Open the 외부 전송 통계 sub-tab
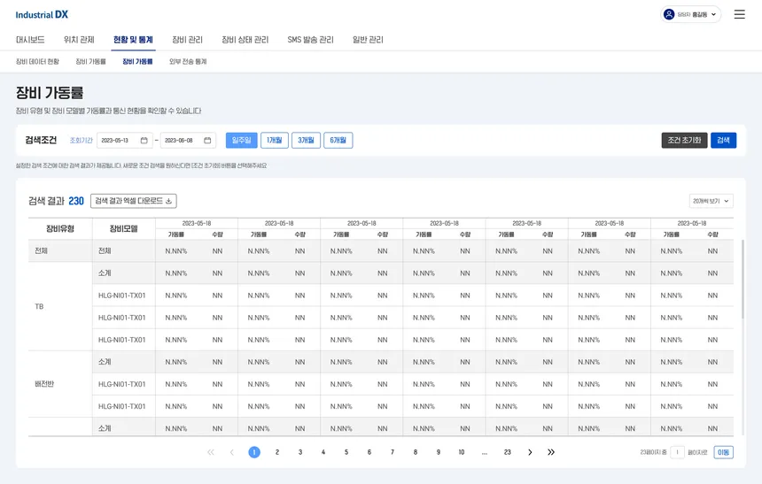This screenshot has height=484, width=762. tap(188, 62)
